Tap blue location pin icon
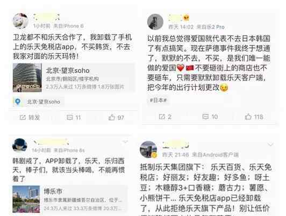 tap(18, 102)
